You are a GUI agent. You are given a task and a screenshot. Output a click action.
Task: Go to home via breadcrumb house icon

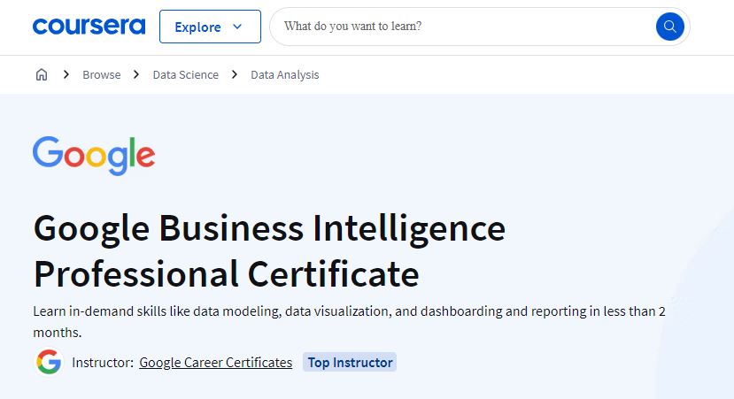coord(42,74)
